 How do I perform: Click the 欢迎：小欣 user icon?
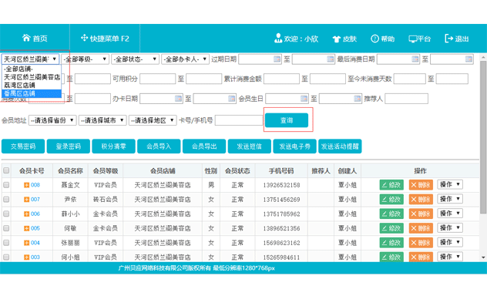[x=278, y=38]
